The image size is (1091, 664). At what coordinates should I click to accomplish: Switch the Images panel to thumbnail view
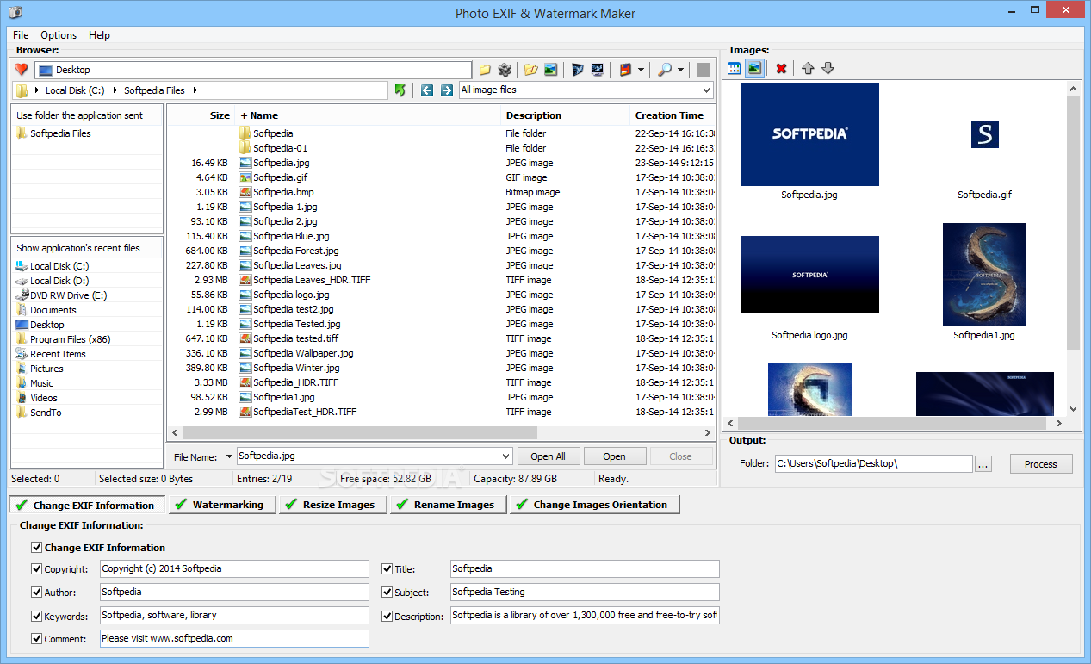754,68
